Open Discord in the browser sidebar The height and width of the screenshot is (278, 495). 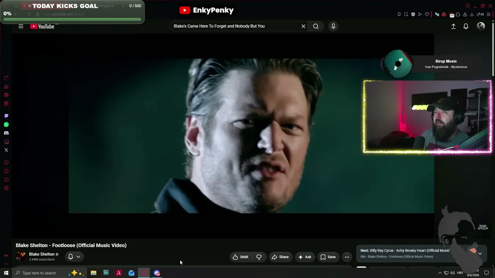pos(6,133)
